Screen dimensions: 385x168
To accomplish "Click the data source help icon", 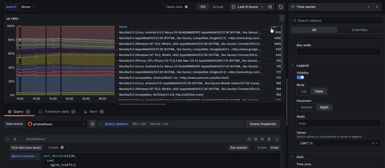I will click(92, 124).
